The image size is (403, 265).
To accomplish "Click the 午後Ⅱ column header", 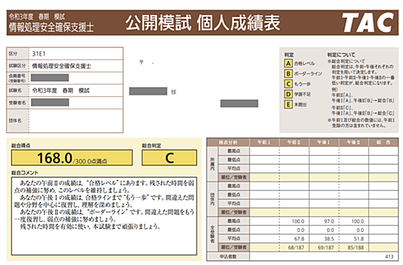I will point(353,142).
